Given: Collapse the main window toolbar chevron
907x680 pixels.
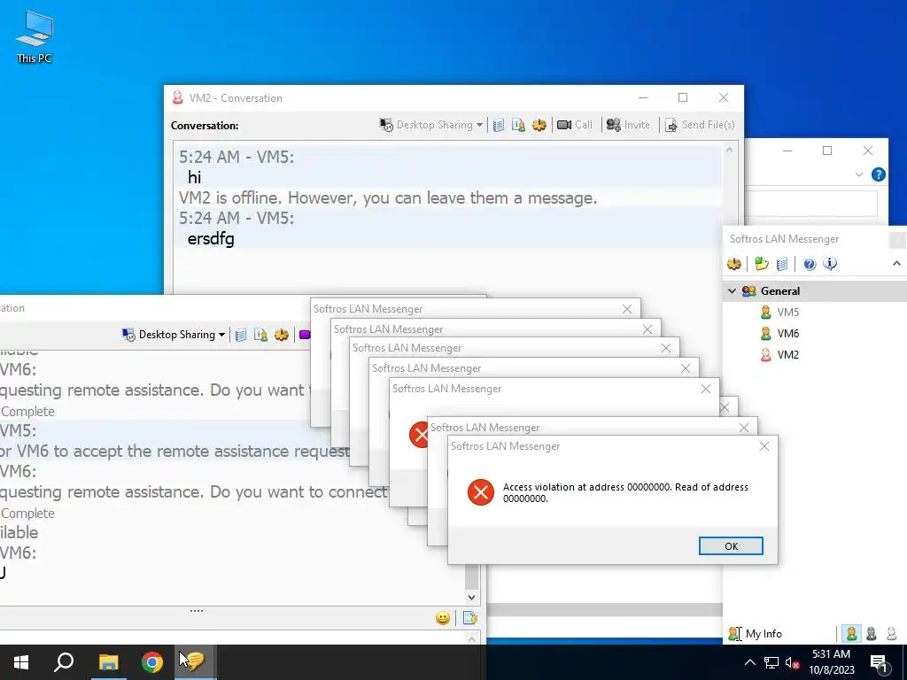Looking at the screenshot, I should point(896,264).
